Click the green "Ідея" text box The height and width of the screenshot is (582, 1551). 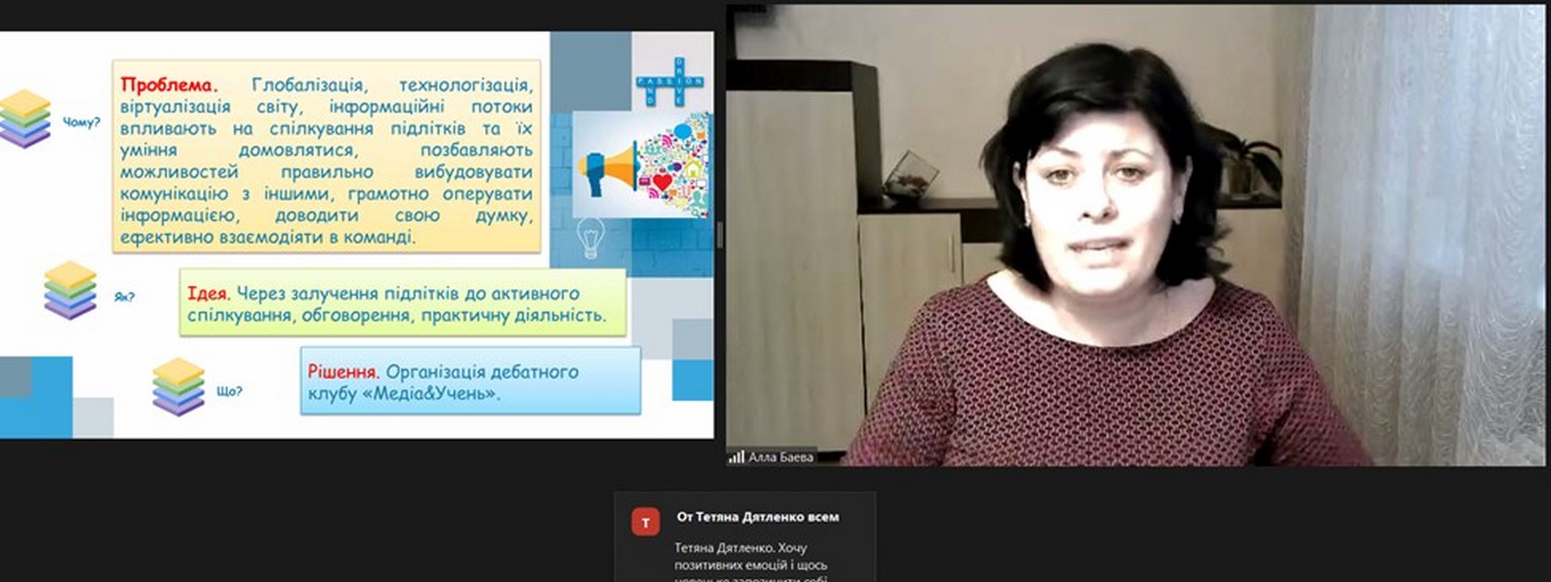(401, 304)
